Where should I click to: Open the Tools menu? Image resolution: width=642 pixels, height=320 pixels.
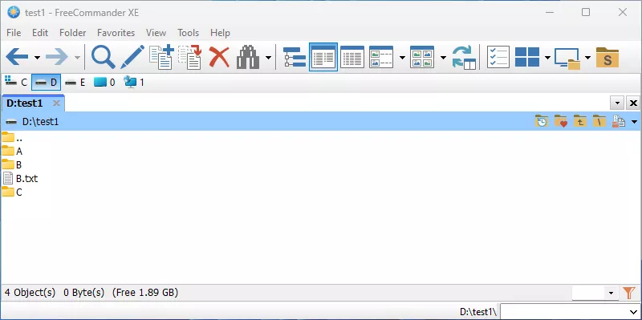(189, 33)
